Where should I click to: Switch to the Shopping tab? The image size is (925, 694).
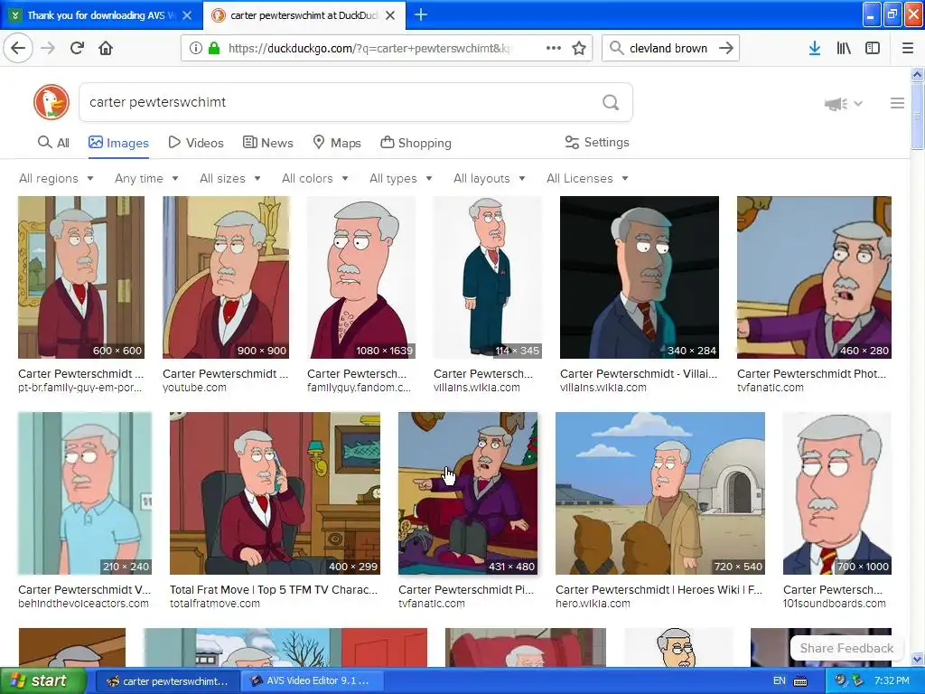416,143
